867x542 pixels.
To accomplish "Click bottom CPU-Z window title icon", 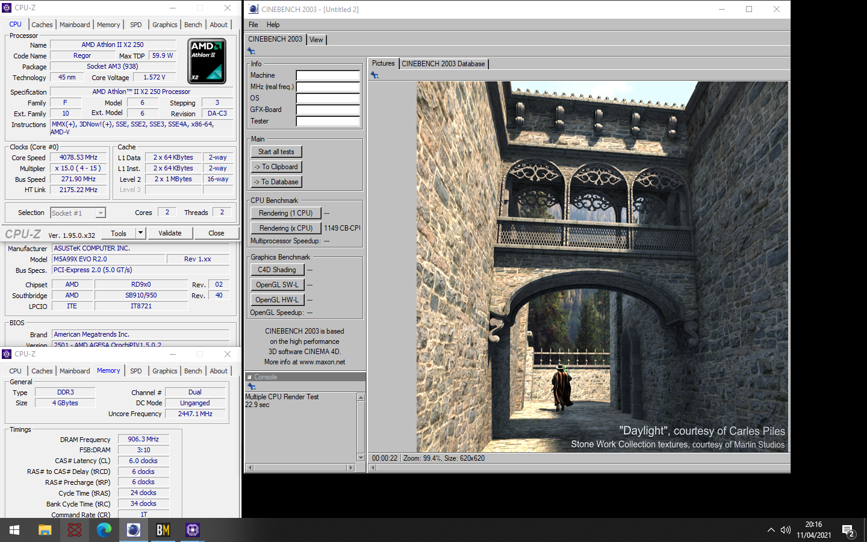I will coord(7,354).
